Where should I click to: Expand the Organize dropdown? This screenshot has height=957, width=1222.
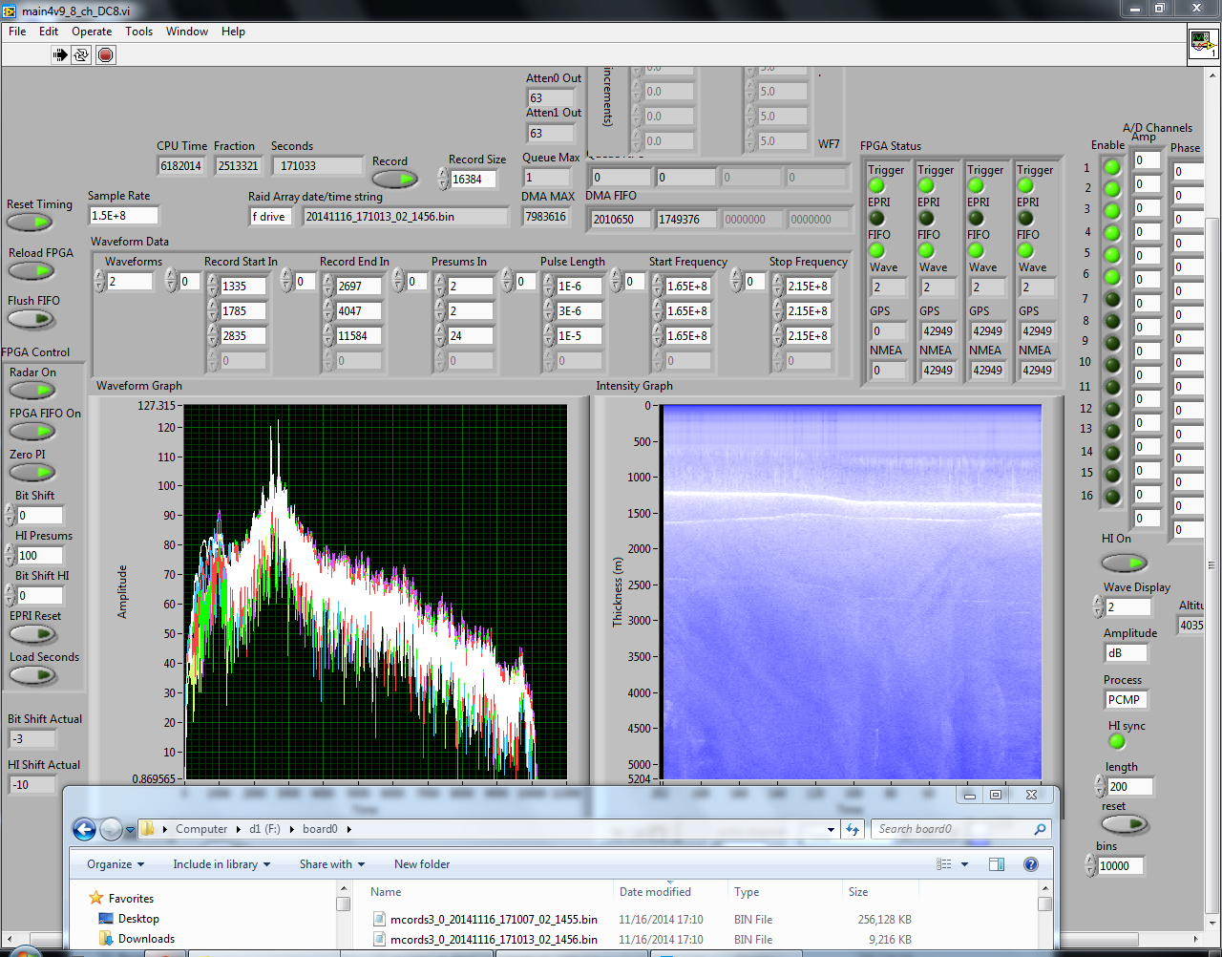[x=116, y=864]
